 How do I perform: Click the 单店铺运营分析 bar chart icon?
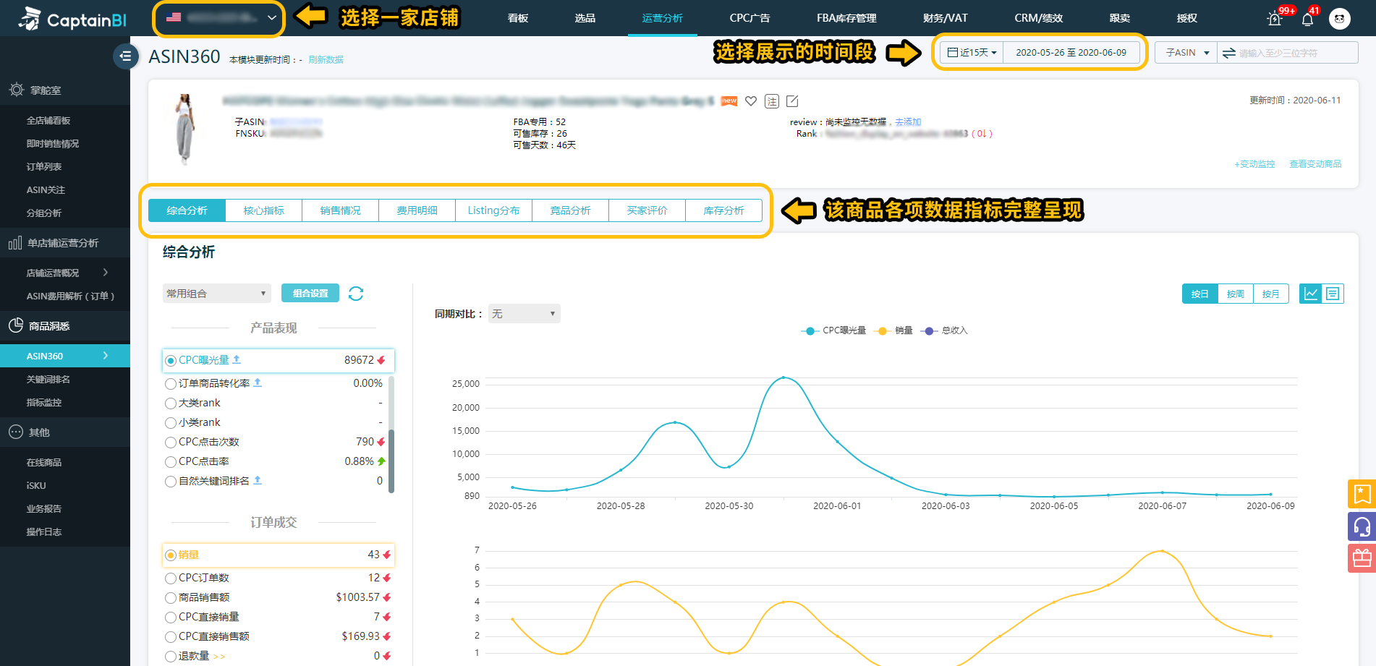15,243
